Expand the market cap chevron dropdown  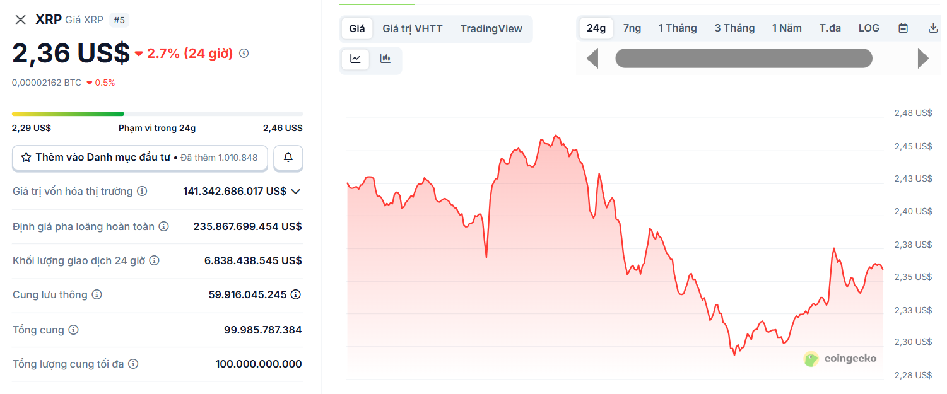(x=295, y=191)
